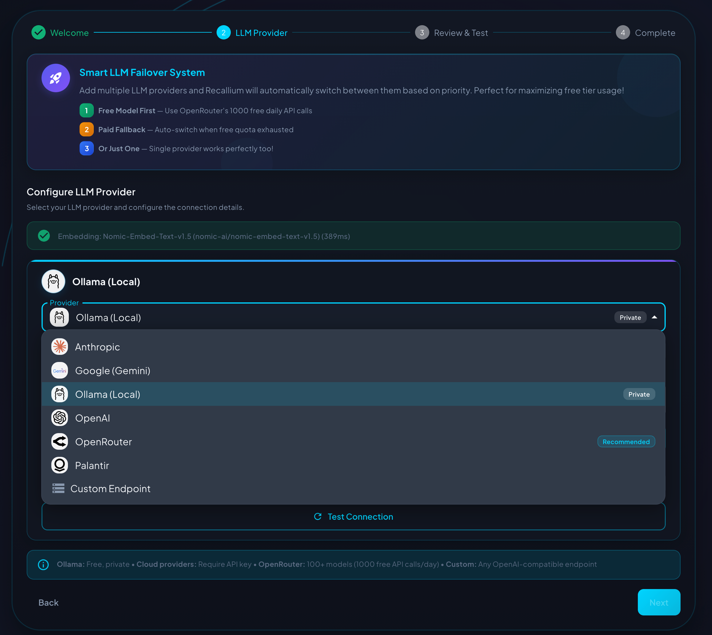Click the Private badge in Provider field
This screenshot has height=635, width=712.
pyautogui.click(x=630, y=317)
